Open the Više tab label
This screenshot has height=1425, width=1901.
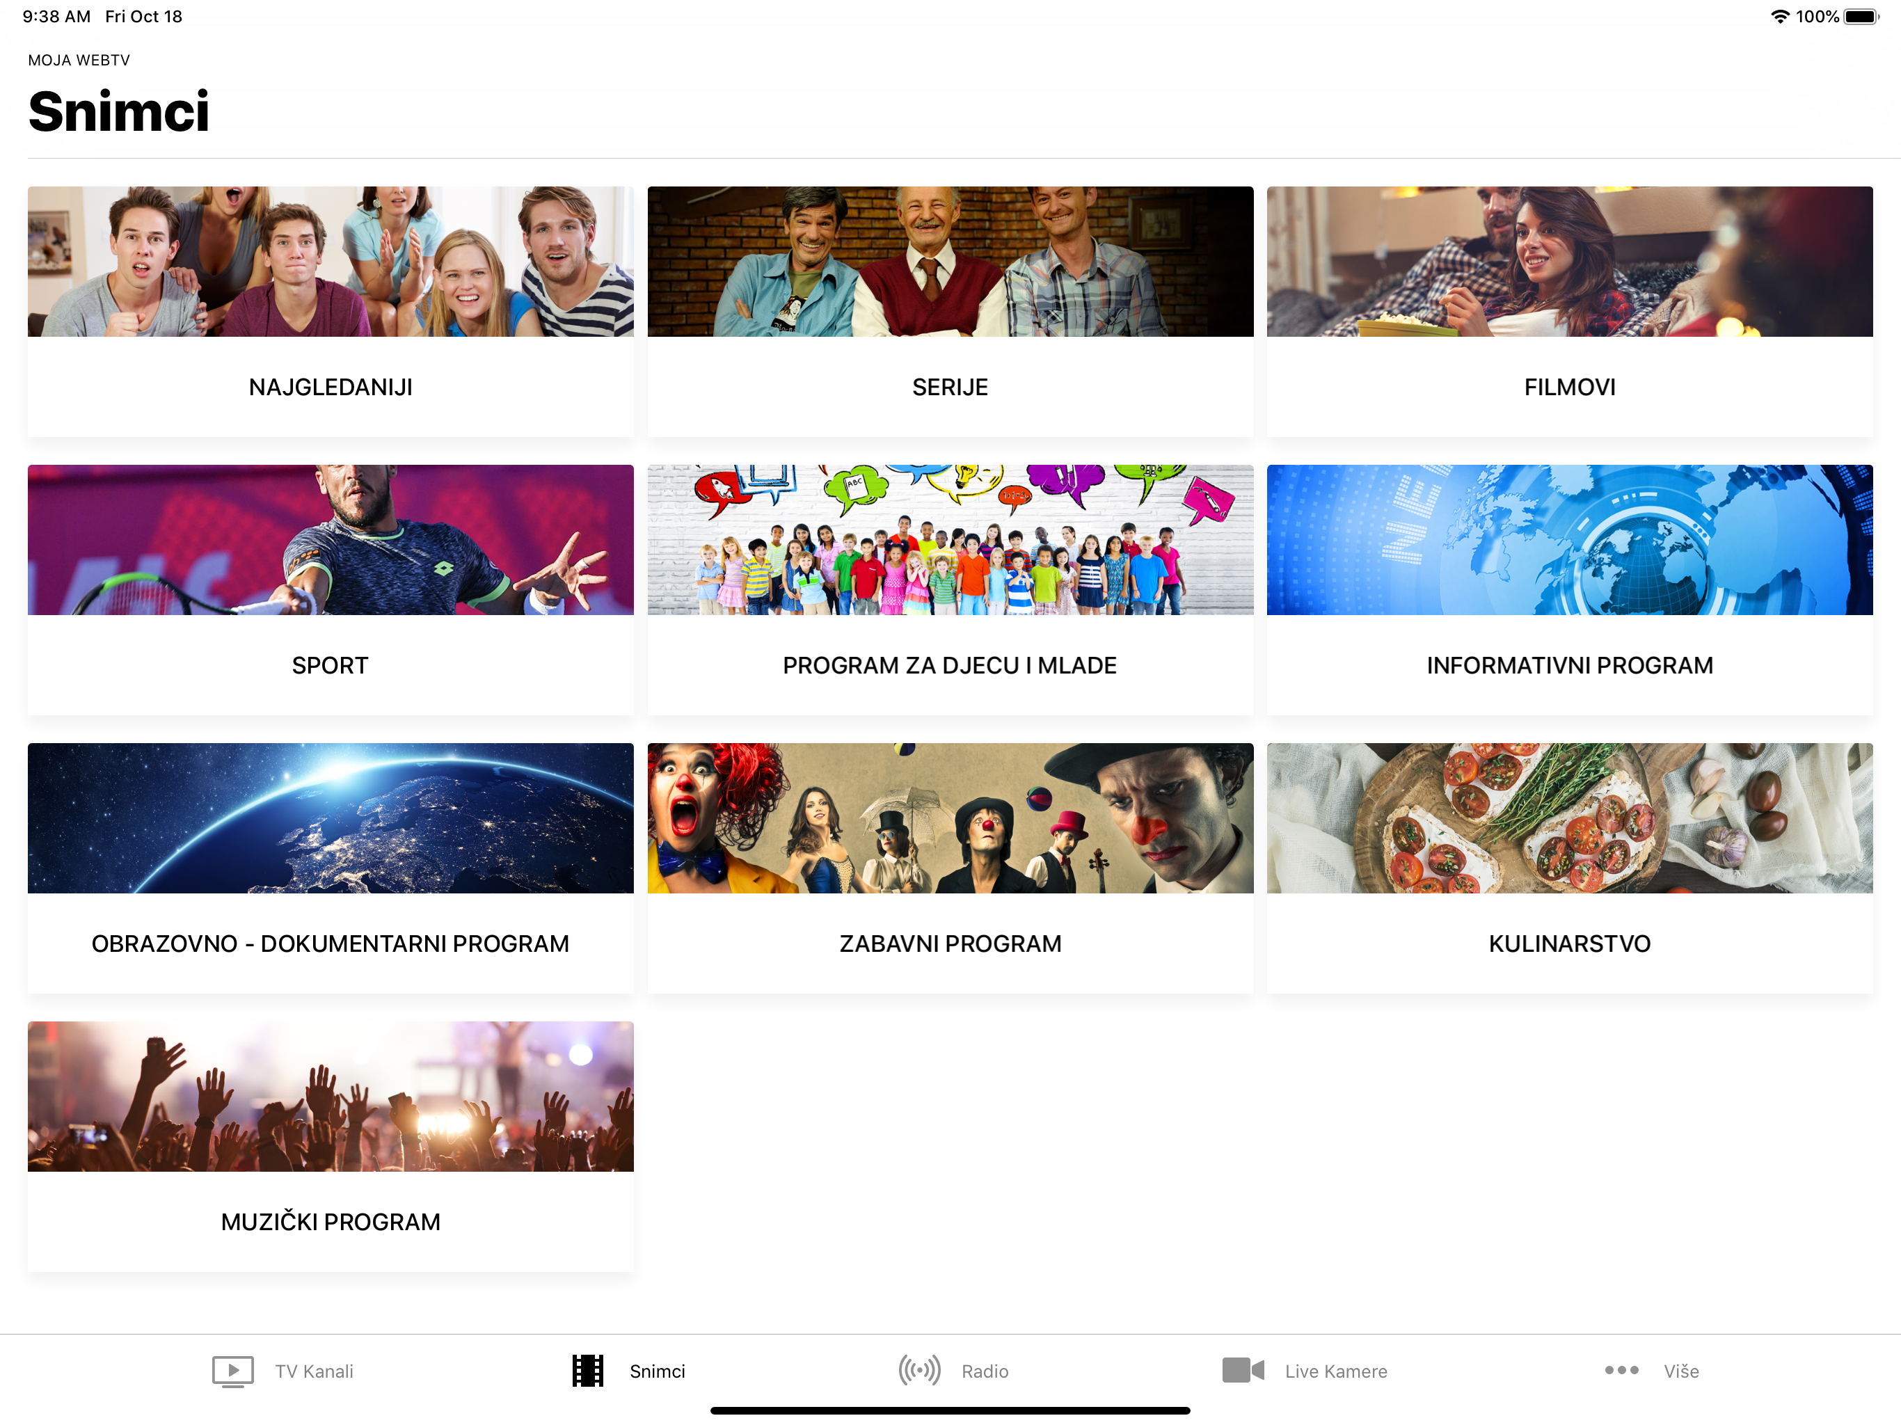(x=1681, y=1371)
